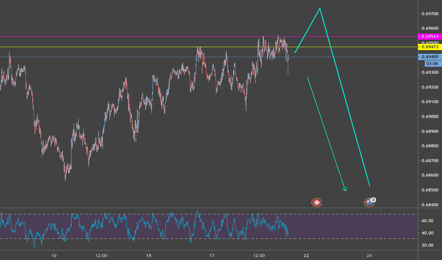The image size is (442, 260).
Task: Click the 0.68500 price scale value
Action: [x=430, y=190]
